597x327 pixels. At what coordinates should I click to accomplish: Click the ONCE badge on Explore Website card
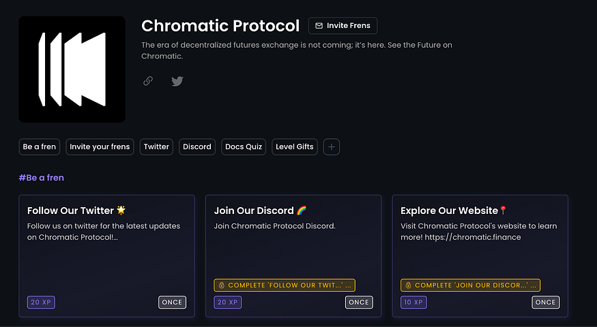coord(546,302)
